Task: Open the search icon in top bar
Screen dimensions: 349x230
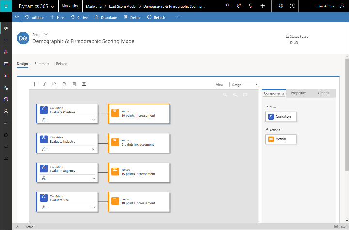Action: click(227, 6)
